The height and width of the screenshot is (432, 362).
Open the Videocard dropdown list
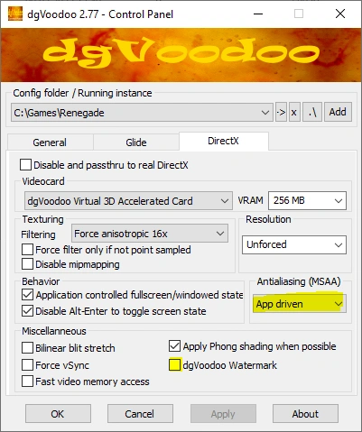128,201
